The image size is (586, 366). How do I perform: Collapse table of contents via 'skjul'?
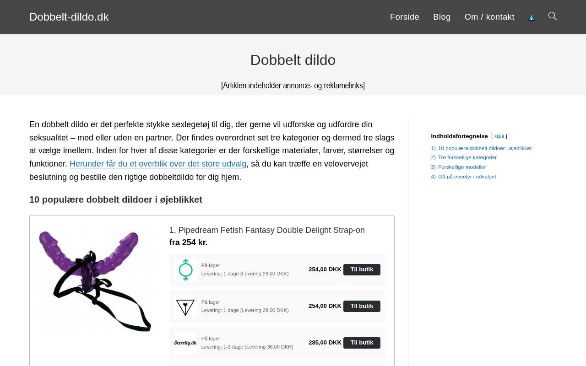click(499, 137)
